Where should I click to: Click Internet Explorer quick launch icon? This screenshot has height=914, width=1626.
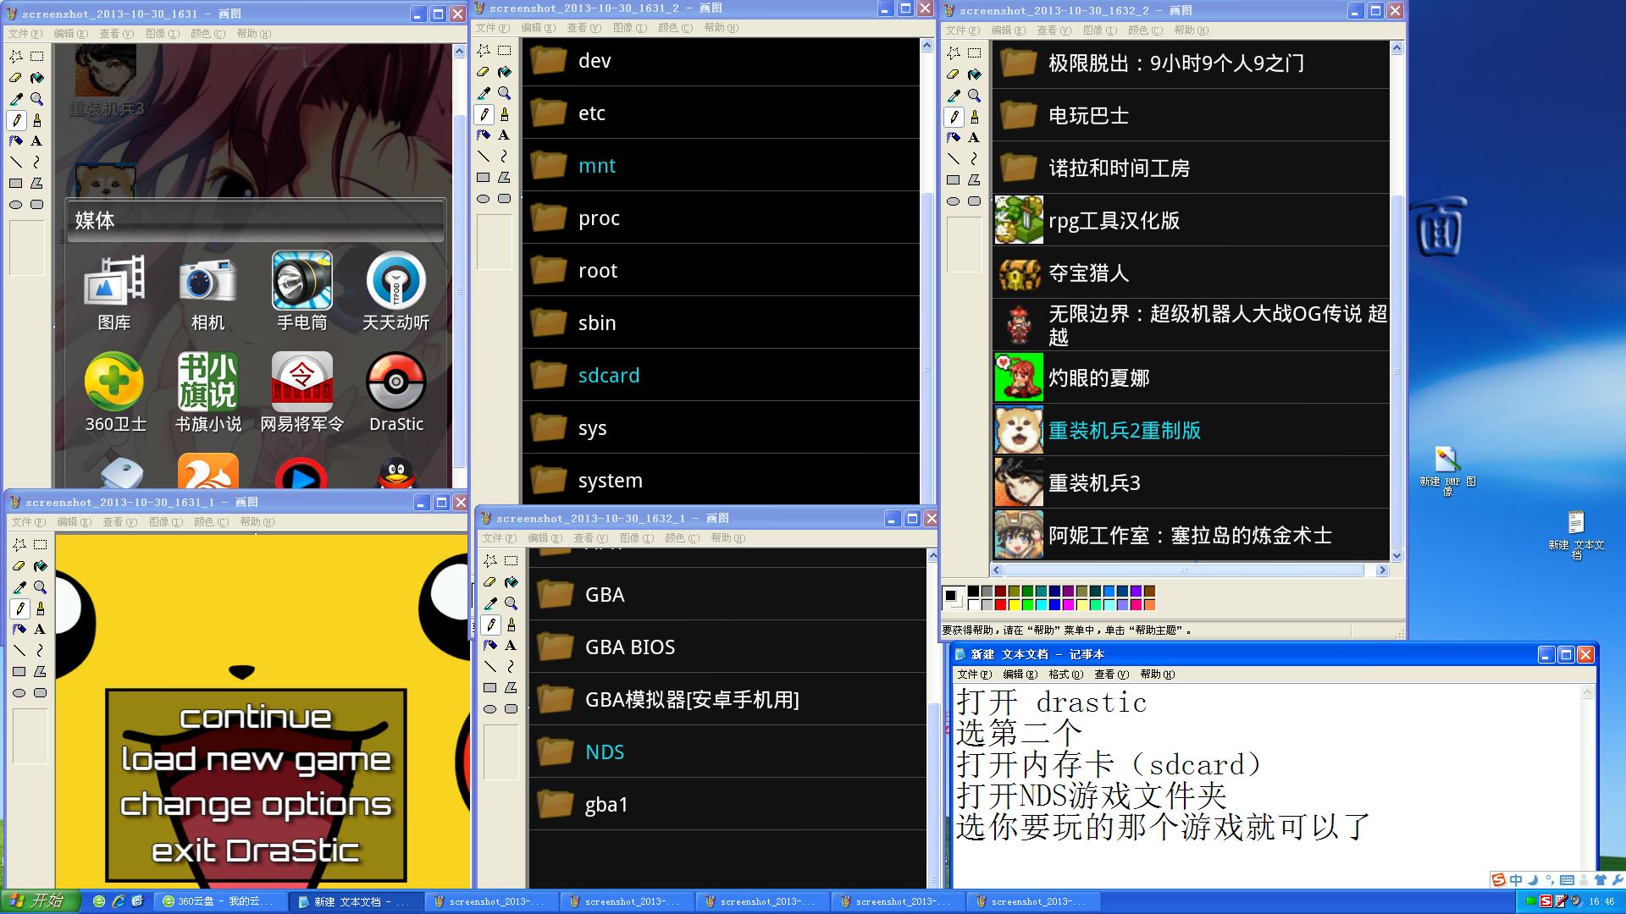119,901
